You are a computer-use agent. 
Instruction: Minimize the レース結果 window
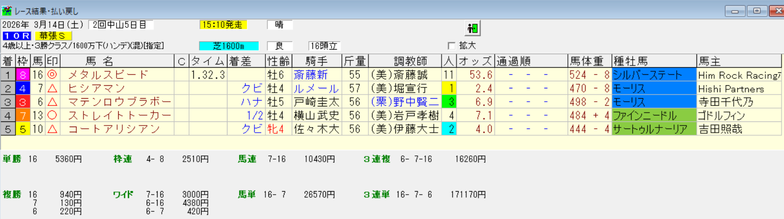(x=734, y=10)
